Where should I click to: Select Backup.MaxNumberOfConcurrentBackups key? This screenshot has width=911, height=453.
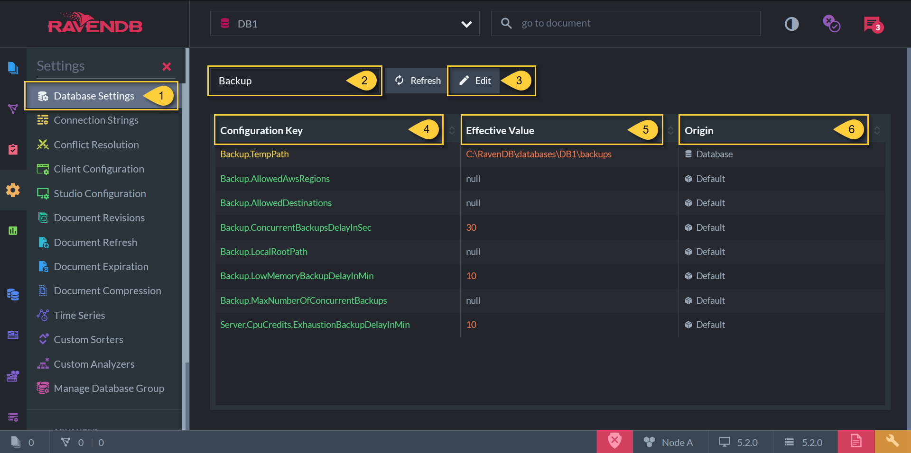(304, 300)
